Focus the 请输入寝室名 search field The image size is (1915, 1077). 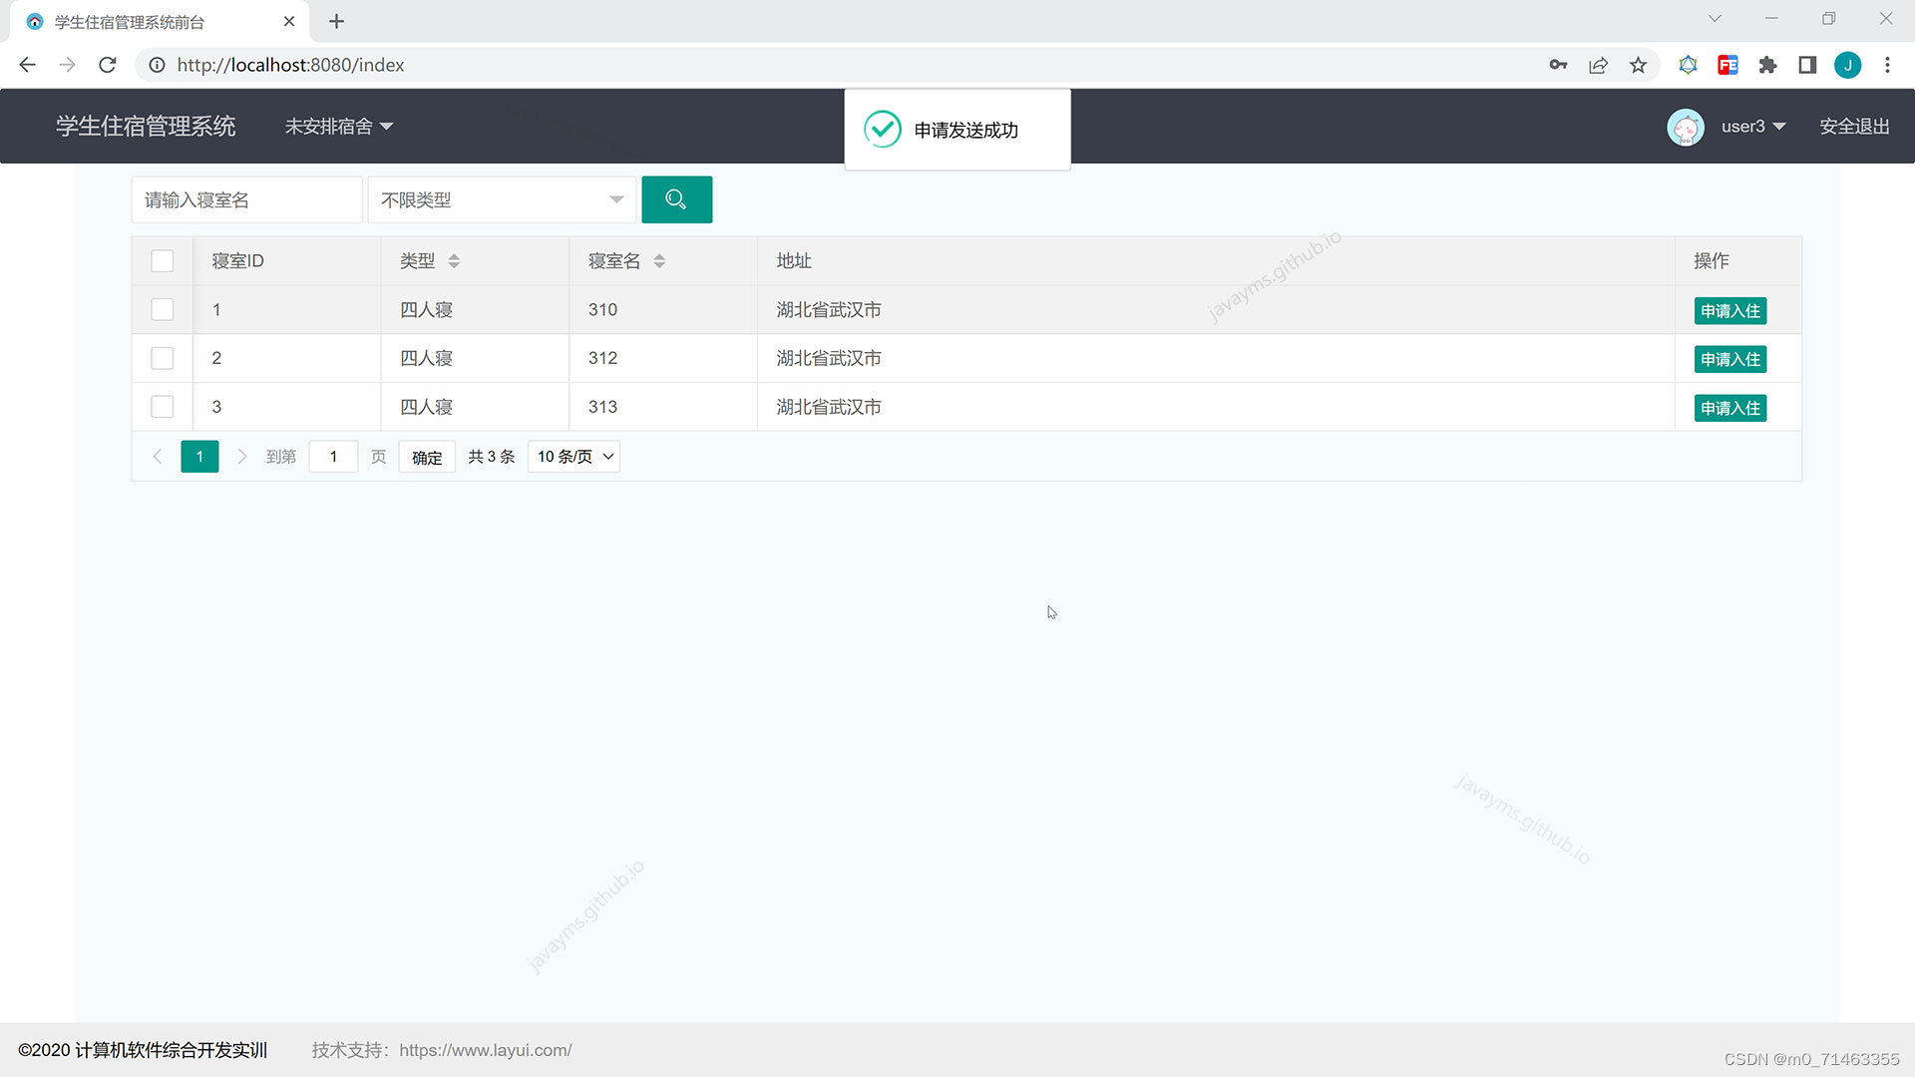[x=246, y=199]
